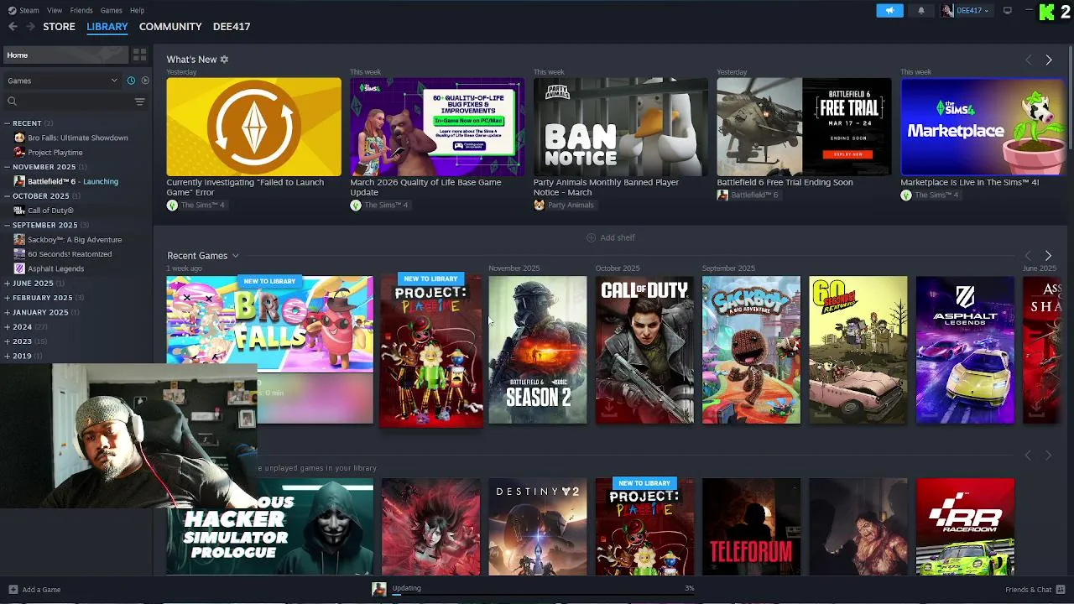Open the notifications bell
Viewport: 1074px width, 604px height.
(x=921, y=10)
